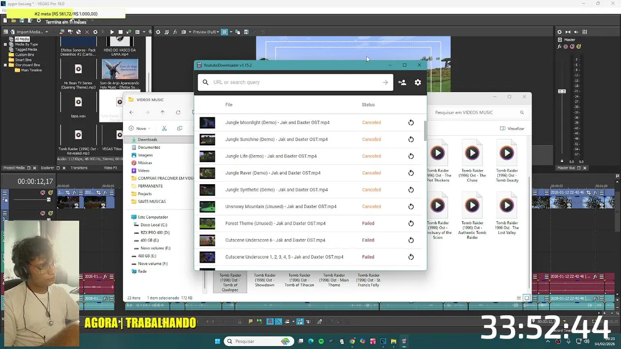Switch to Project Media tab

click(x=14, y=168)
